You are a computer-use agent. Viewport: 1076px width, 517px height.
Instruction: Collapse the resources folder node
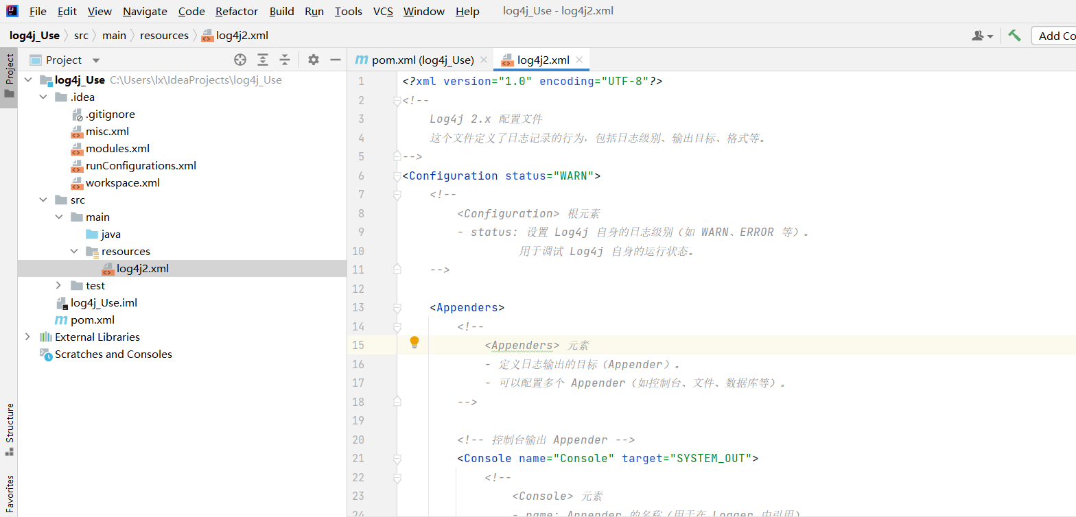click(75, 252)
